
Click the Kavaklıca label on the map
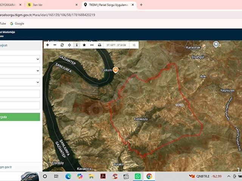(84, 169)
